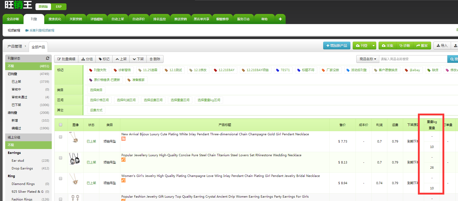Image resolution: width=458 pixels, height=201 pixels.
Task: Click the 上架 list toolbar button
Action: pos(121,59)
